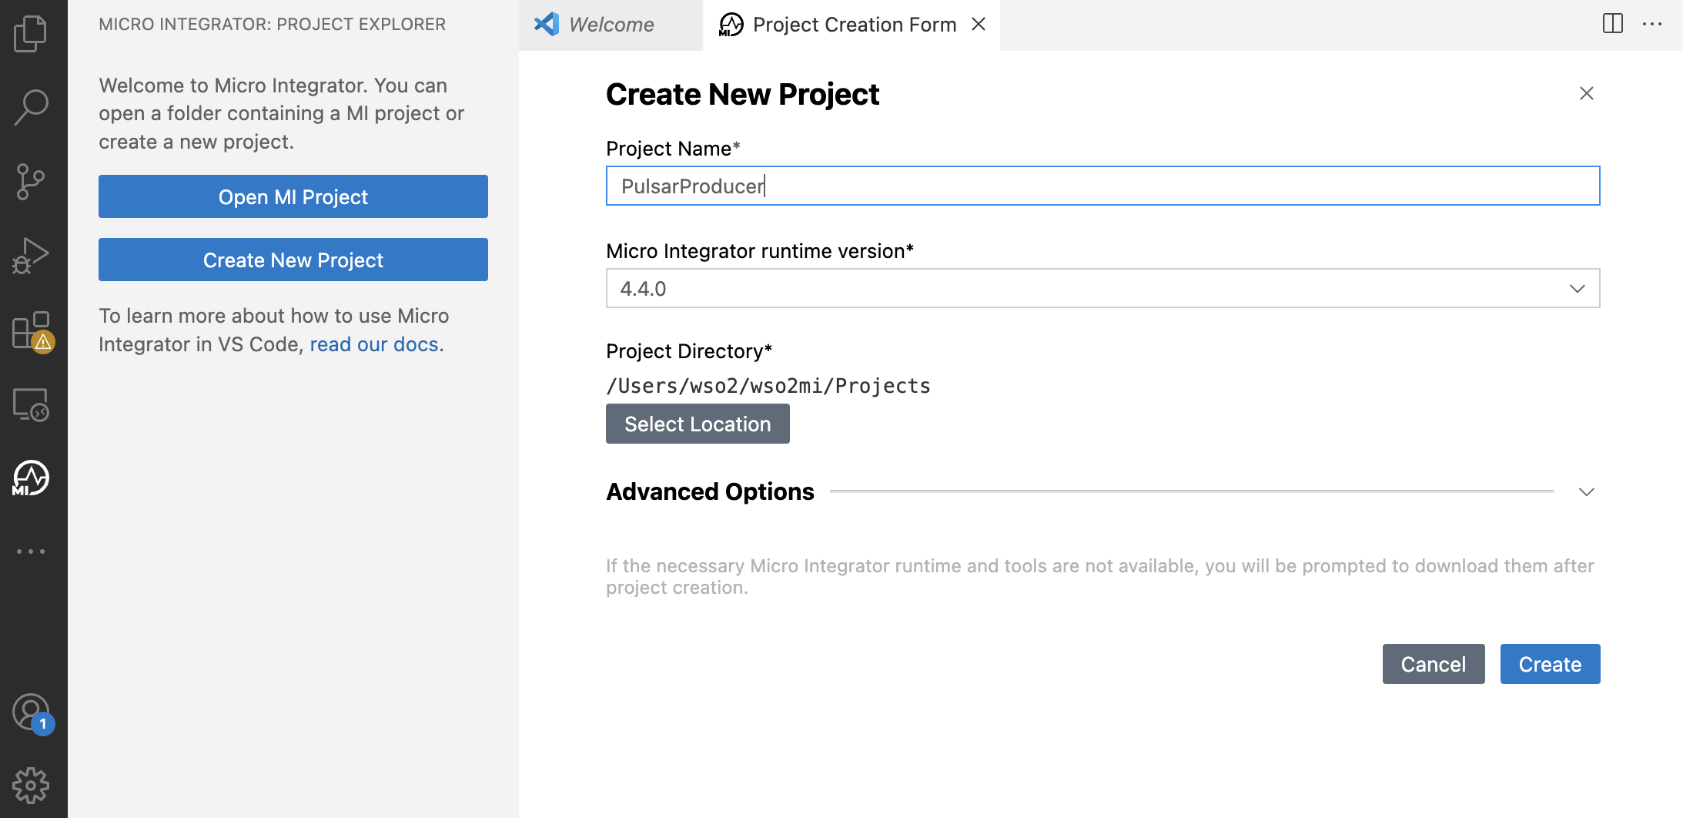Screen dimensions: 1683x818
Task: Click the Create New Project form heading
Action: pyautogui.click(x=743, y=94)
